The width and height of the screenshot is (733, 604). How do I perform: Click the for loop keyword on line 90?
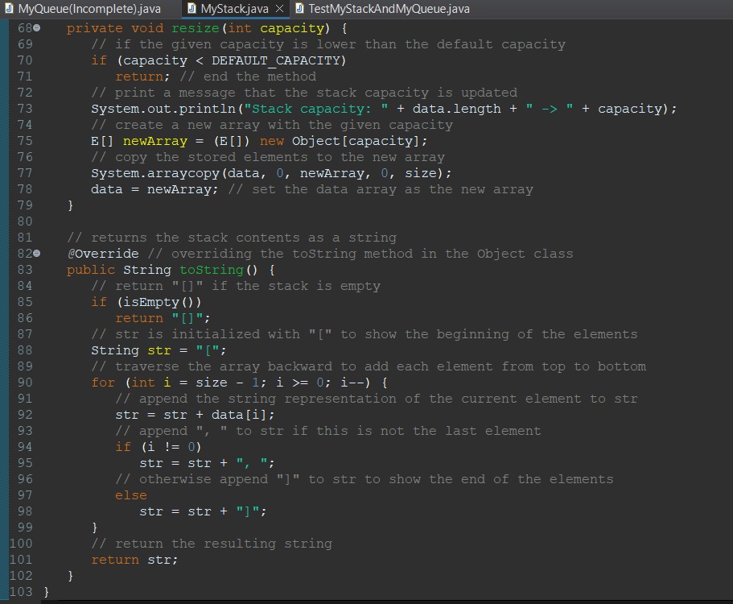102,383
